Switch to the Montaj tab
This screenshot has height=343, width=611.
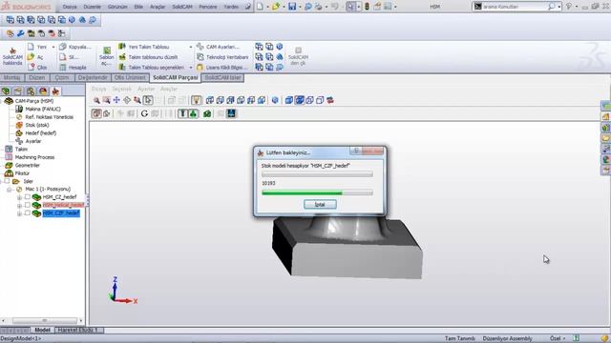[x=11, y=78]
